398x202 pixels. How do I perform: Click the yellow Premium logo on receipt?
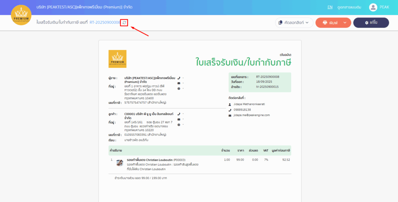117,59
